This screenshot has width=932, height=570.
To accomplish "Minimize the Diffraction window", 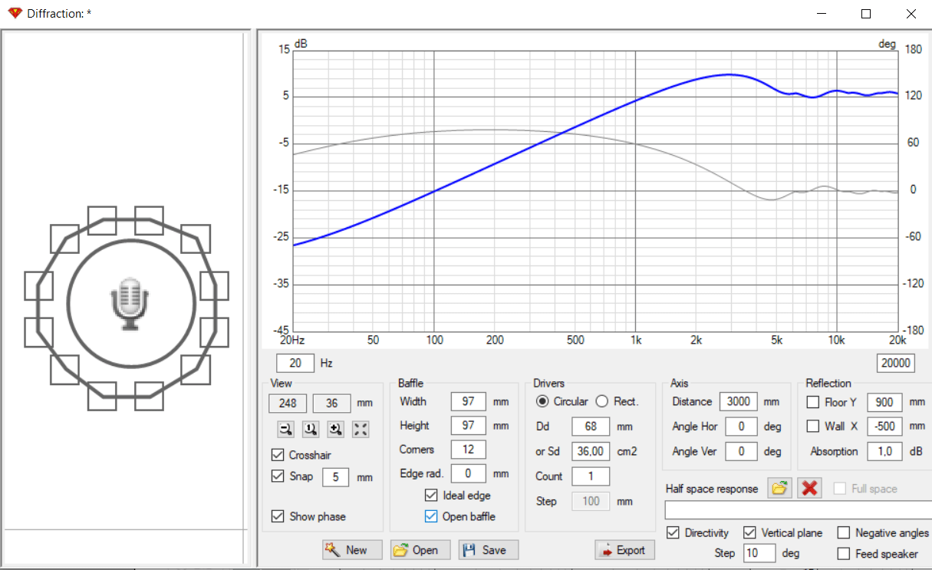I will [x=821, y=14].
